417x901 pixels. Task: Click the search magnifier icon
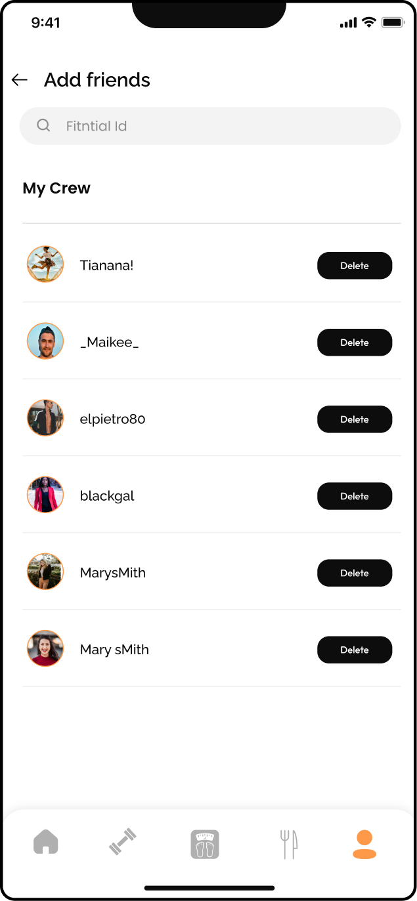[43, 125]
